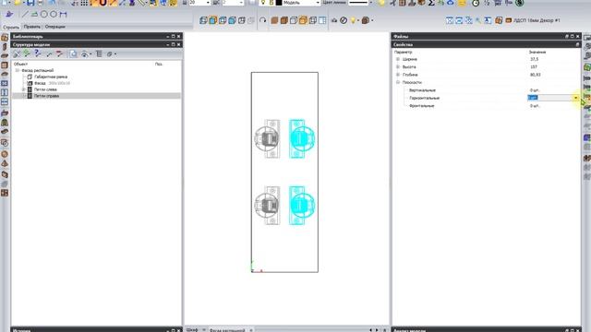Click the black model color swatch
The width and height of the screenshot is (591, 332).
click(x=279, y=3)
